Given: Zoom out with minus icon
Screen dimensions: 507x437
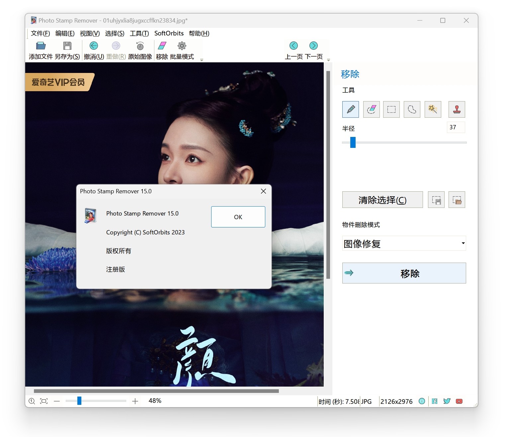Looking at the screenshot, I should (x=57, y=401).
